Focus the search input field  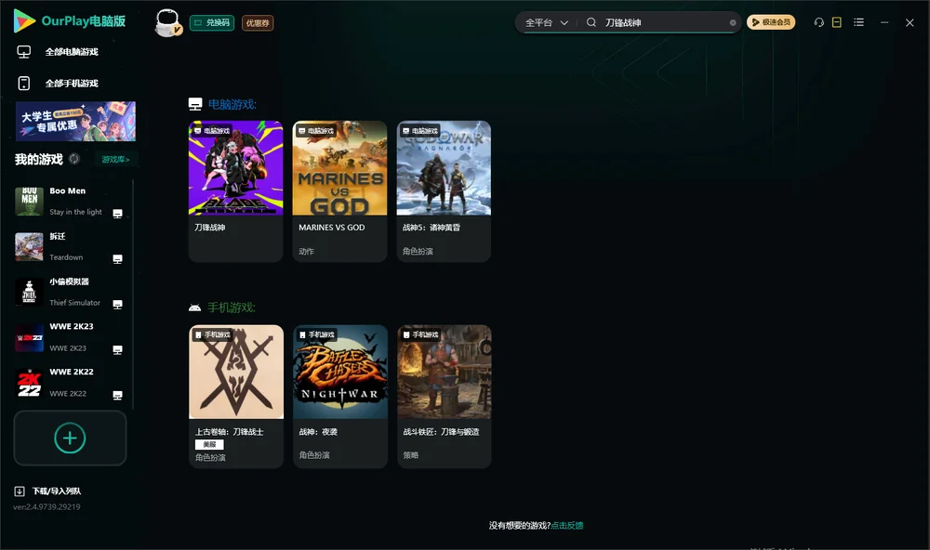point(664,22)
